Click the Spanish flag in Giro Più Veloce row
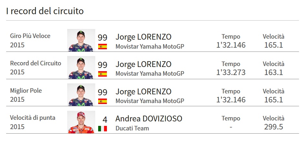This screenshot has height=142, width=300. (102, 46)
